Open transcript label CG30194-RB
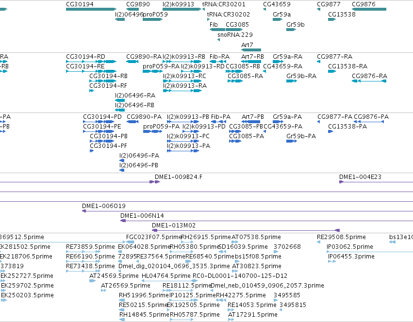This screenshot has height=322, width=413. [x=108, y=76]
